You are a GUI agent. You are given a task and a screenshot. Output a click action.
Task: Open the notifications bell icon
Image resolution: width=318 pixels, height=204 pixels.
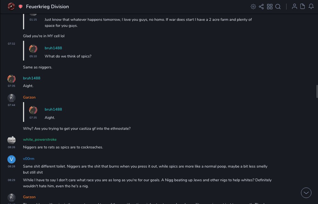click(x=311, y=7)
